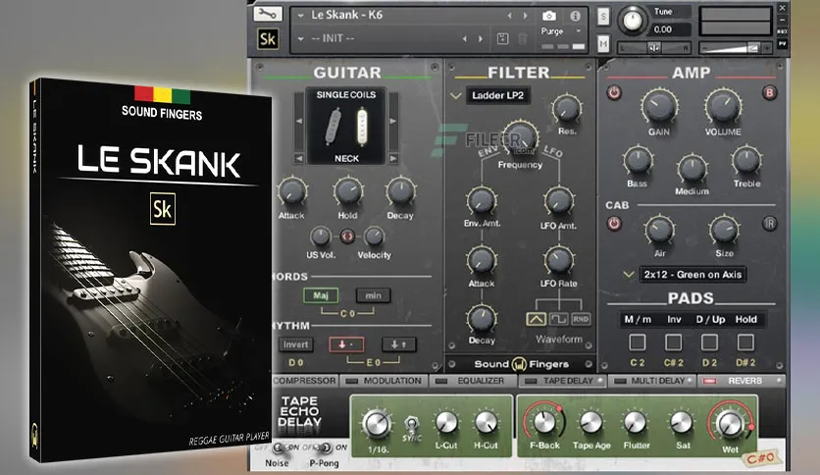Toggle the CAB power button
Viewport: 820px width, 475px height.
[614, 224]
